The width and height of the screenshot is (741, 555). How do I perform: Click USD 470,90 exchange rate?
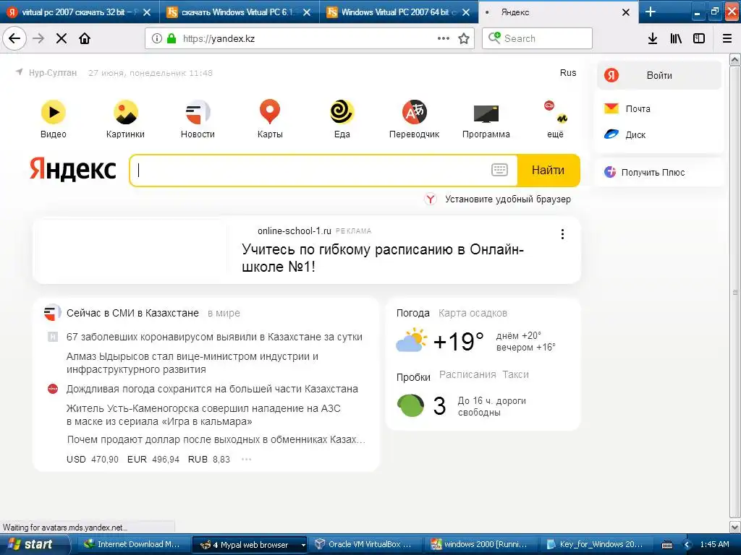[x=93, y=459]
